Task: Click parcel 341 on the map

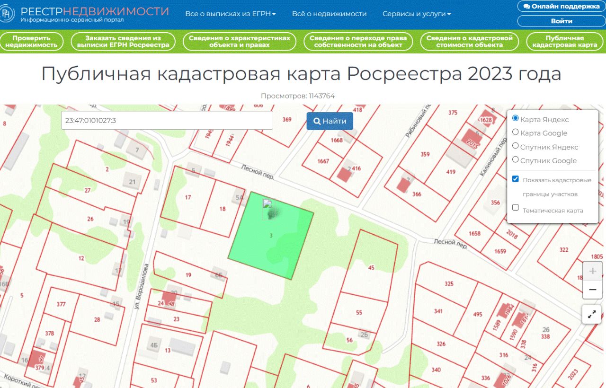Action: (438, 311)
